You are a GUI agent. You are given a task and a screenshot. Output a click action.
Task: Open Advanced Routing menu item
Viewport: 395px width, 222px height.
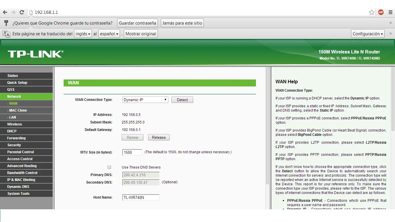click(26, 166)
